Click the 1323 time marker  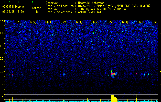click(x=48, y=22)
